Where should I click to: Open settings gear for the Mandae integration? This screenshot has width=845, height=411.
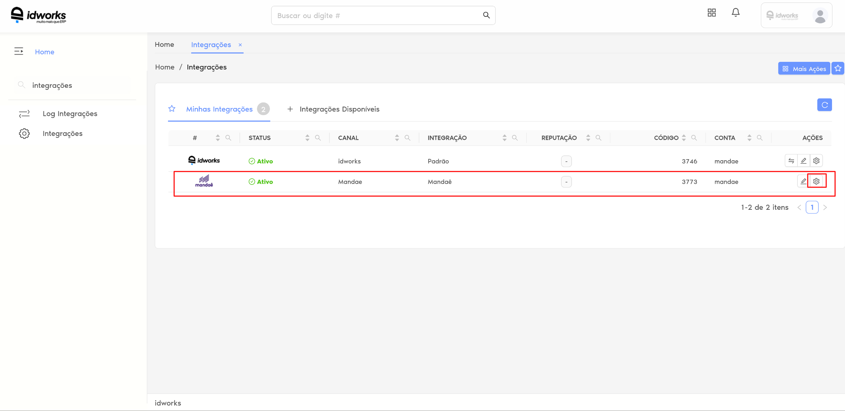pyautogui.click(x=817, y=181)
